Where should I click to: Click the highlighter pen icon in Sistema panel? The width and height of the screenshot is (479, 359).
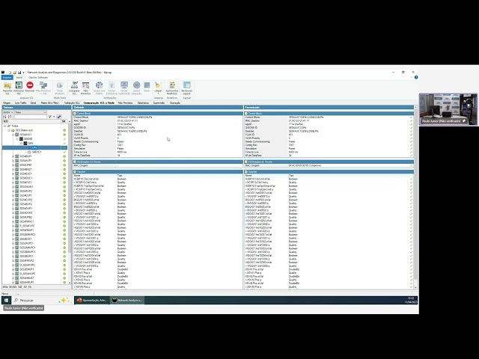[59, 117]
